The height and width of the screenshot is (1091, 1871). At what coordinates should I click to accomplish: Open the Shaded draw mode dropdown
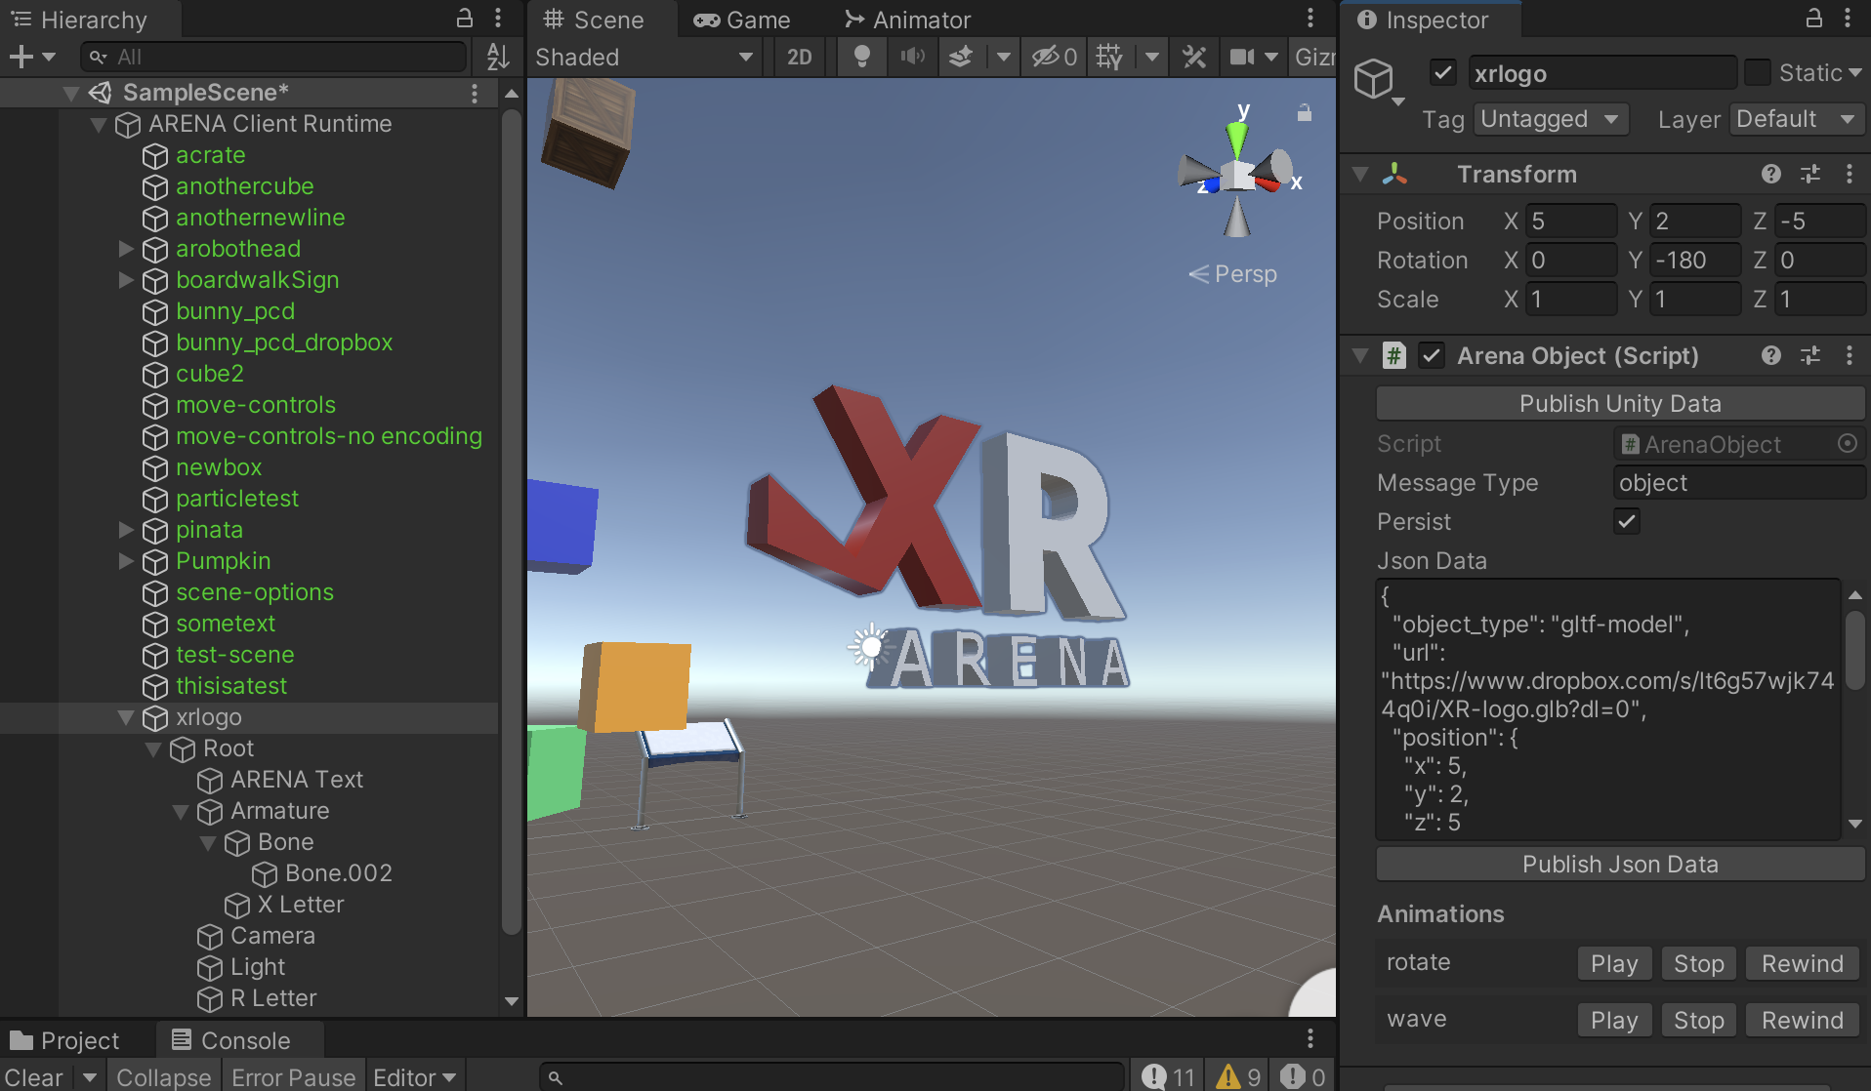(644, 57)
